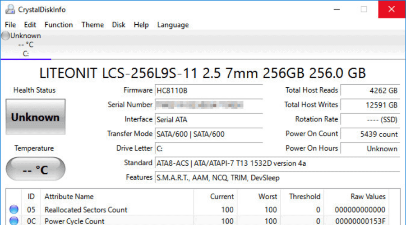406x225 pixels.
Task: Open the Theme menu
Action: pyautogui.click(x=92, y=25)
